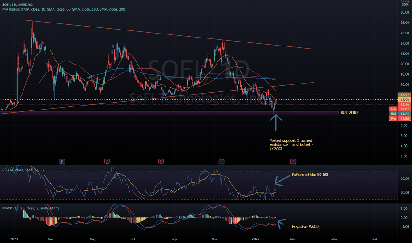Click the red 12.16 last price label

(404, 104)
